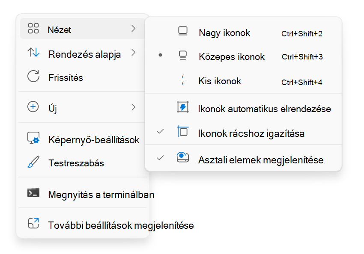The height and width of the screenshot is (254, 364).
Task: Click the Új plus circle icon
Action: pos(33,107)
